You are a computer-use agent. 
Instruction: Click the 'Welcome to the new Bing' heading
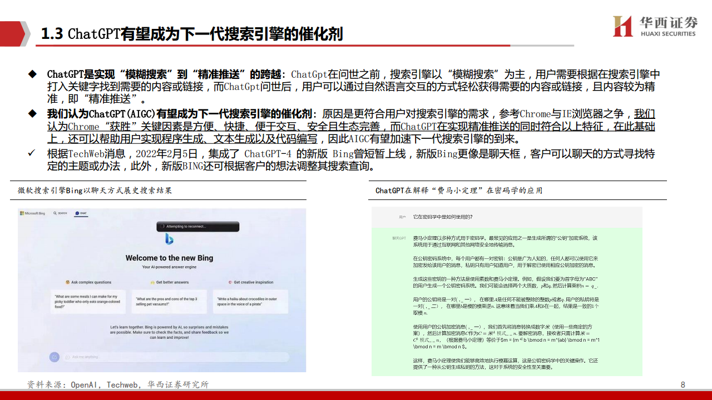coord(169,258)
